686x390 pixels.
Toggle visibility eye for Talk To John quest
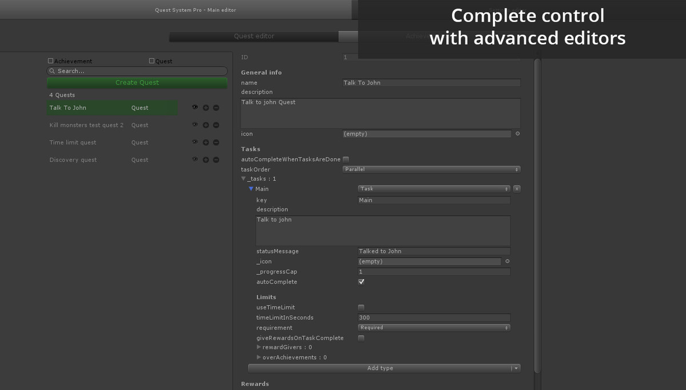coord(195,107)
